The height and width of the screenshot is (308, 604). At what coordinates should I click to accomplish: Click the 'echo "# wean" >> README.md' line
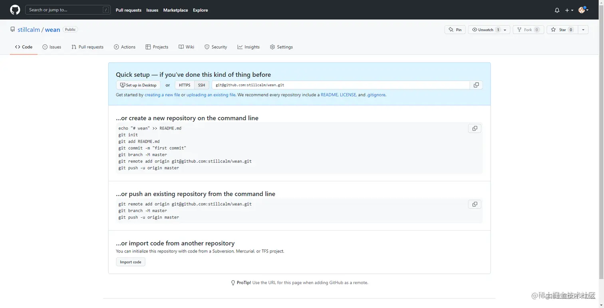pyautogui.click(x=150, y=128)
